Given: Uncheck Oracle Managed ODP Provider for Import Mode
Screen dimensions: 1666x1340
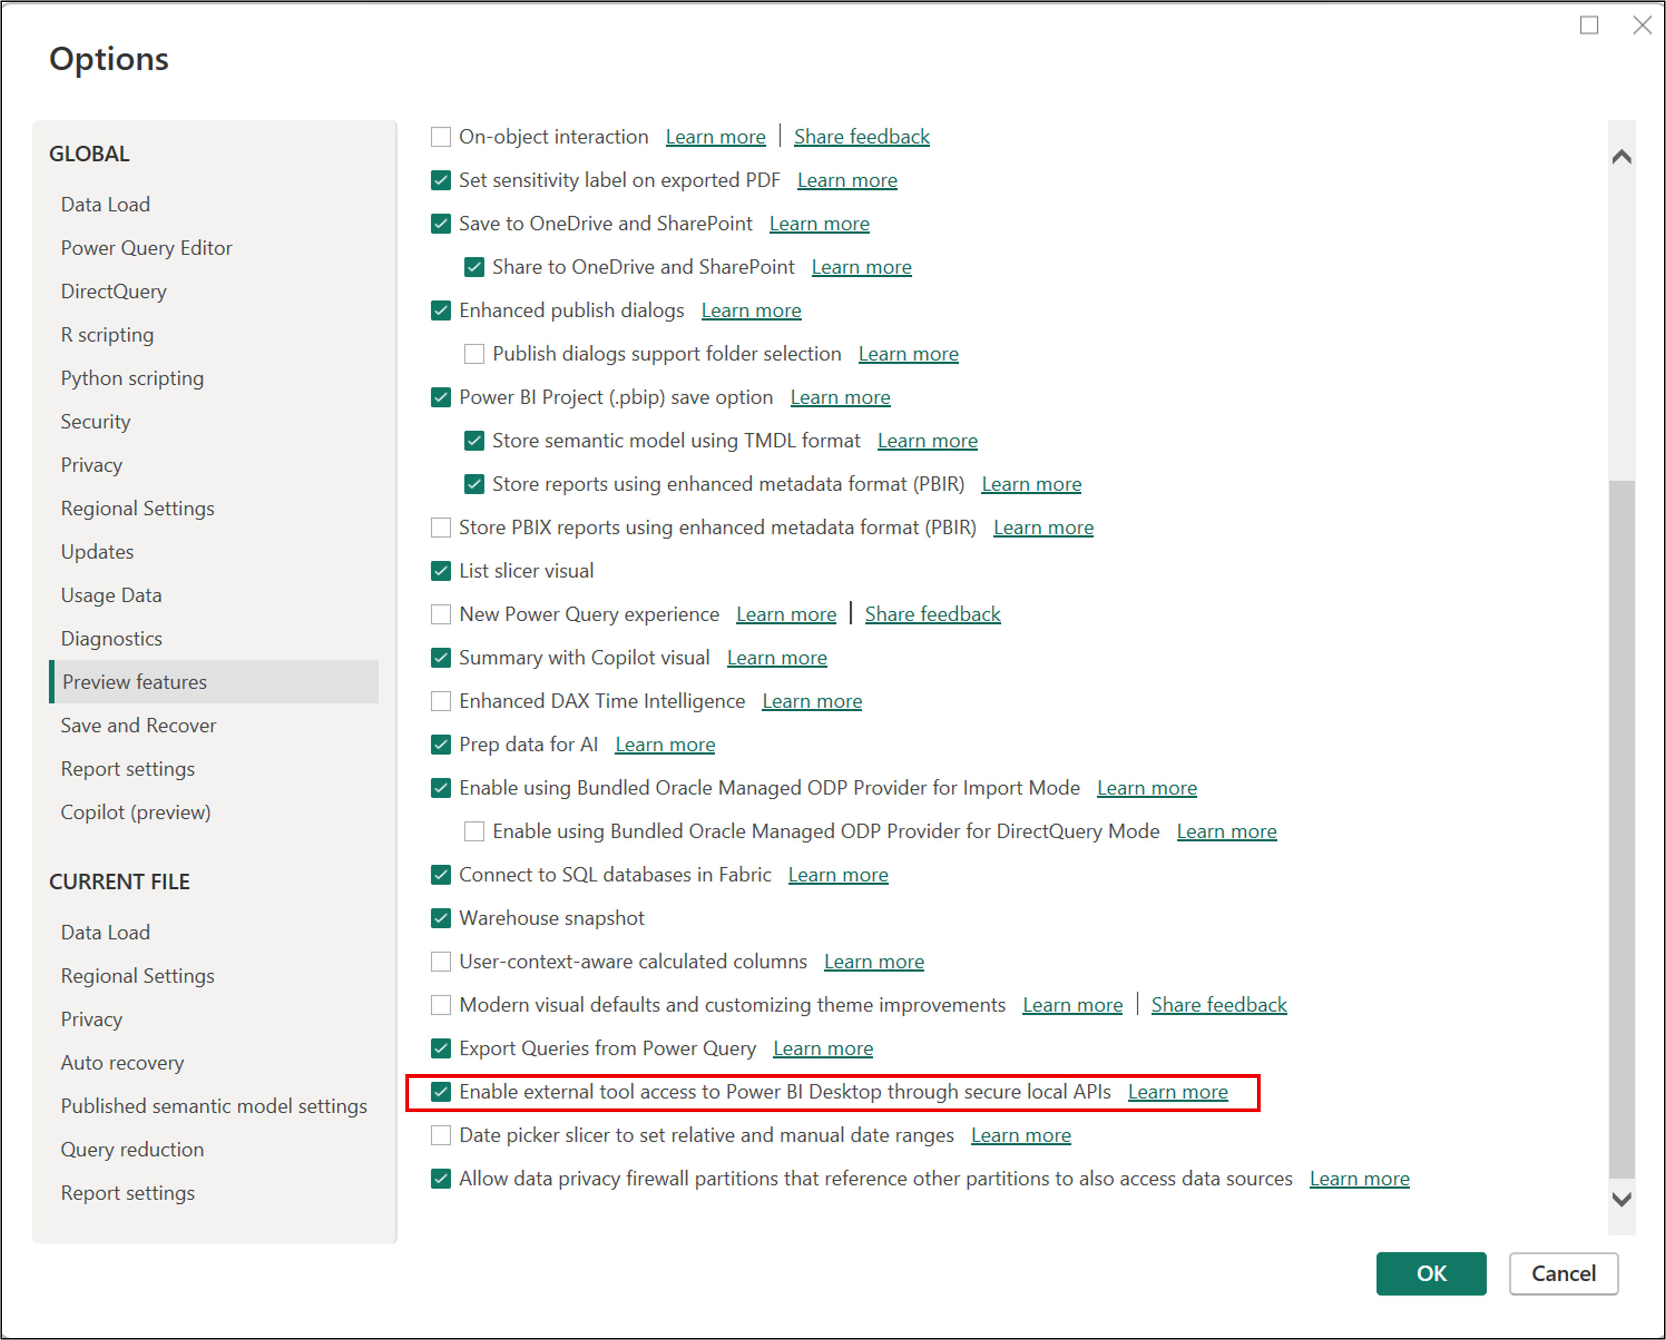Looking at the screenshot, I should [441, 788].
